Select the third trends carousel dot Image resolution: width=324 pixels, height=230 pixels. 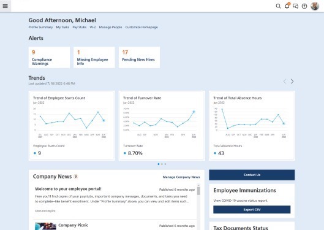tap(165, 164)
